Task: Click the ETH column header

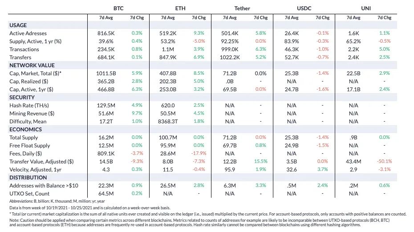Action: [180, 8]
